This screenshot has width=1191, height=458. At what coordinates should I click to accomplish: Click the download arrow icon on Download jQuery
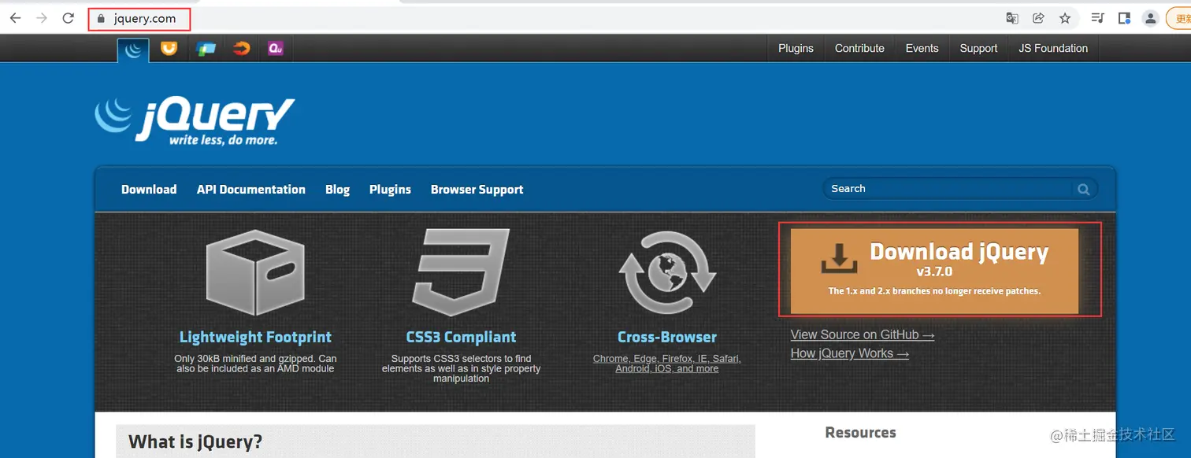point(839,259)
